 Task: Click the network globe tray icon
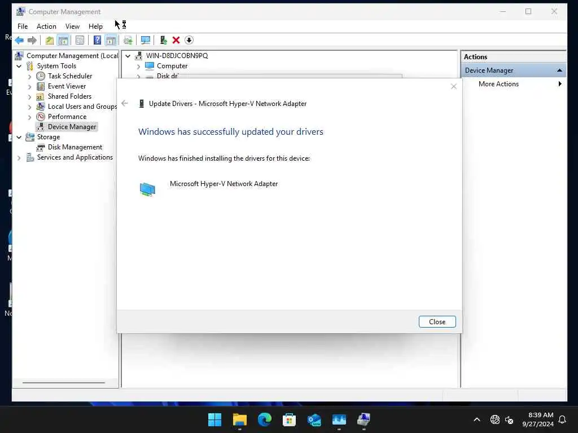[x=494, y=419]
